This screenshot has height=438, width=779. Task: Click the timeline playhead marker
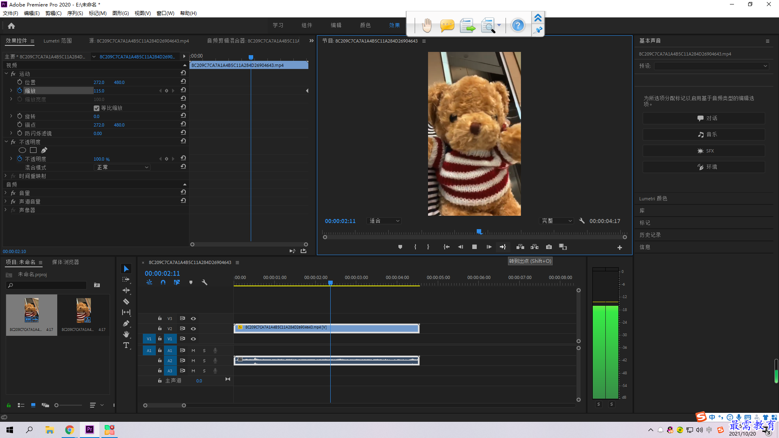pyautogui.click(x=331, y=283)
